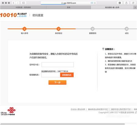Go back with Safari's back arrow
The width and height of the screenshot is (137, 125).
[x=13, y=3]
